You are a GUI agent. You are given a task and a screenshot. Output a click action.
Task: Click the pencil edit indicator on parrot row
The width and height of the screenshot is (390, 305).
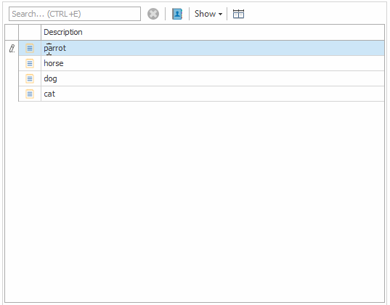(x=12, y=48)
